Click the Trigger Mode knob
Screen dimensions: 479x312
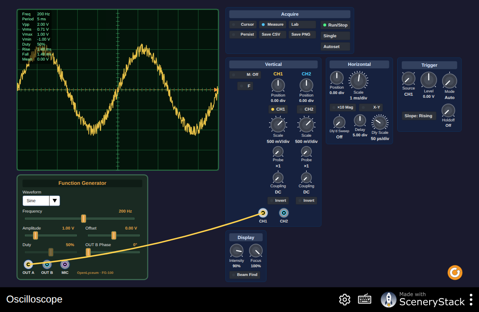[x=450, y=81]
